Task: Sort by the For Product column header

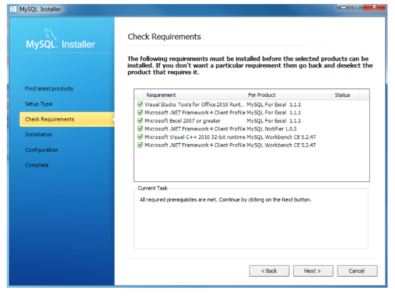Action: click(289, 95)
